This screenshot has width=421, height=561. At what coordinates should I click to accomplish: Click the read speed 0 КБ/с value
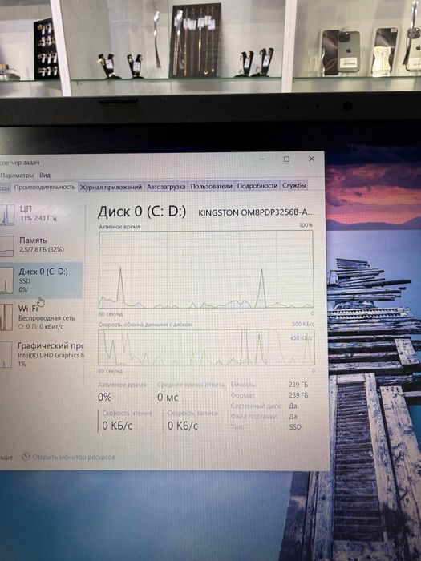tap(117, 426)
